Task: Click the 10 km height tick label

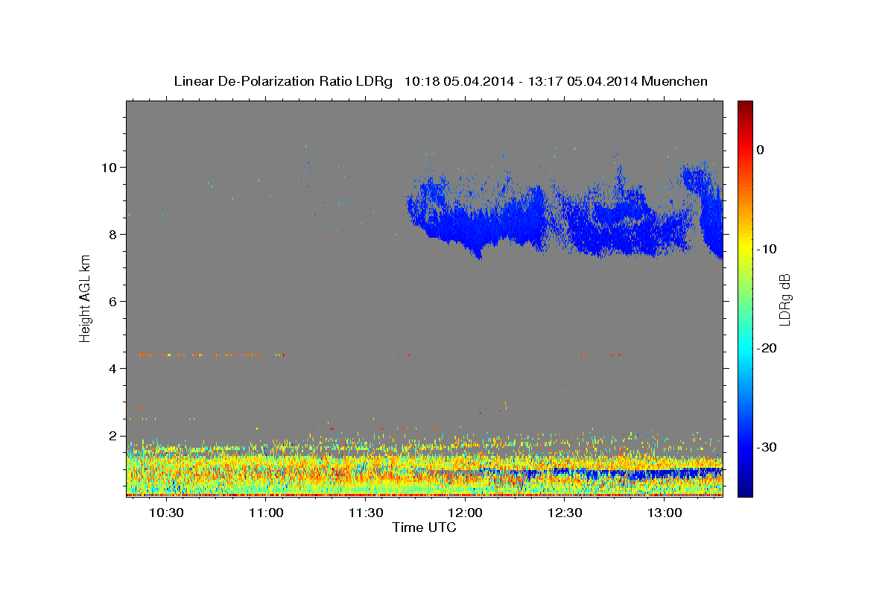Action: [110, 167]
